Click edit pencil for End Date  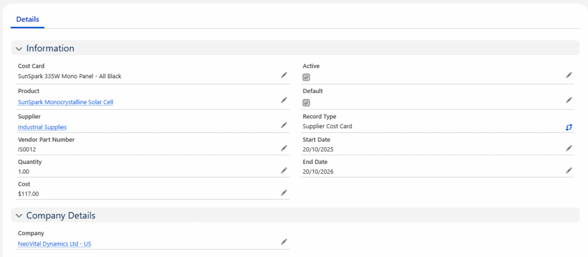click(568, 171)
